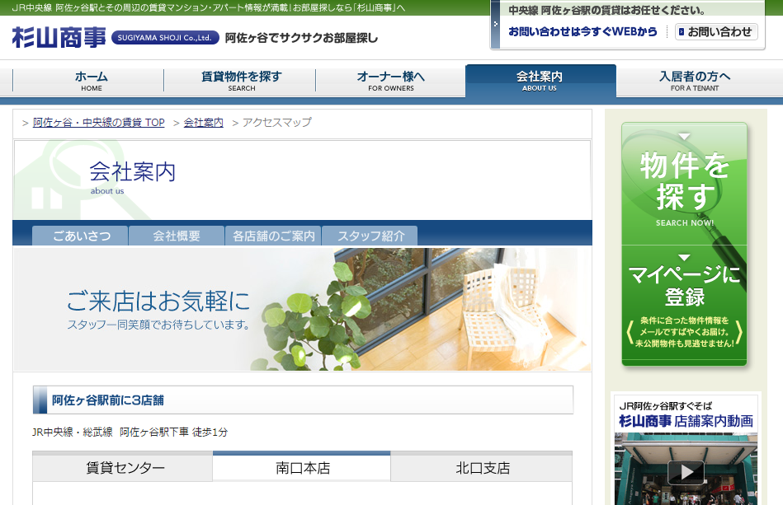Click the 杉山商事 company logo

point(59,37)
